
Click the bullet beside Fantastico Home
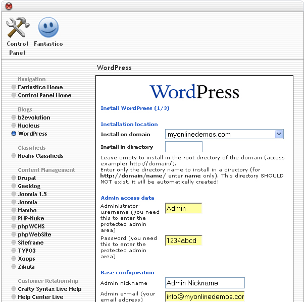point(14,87)
